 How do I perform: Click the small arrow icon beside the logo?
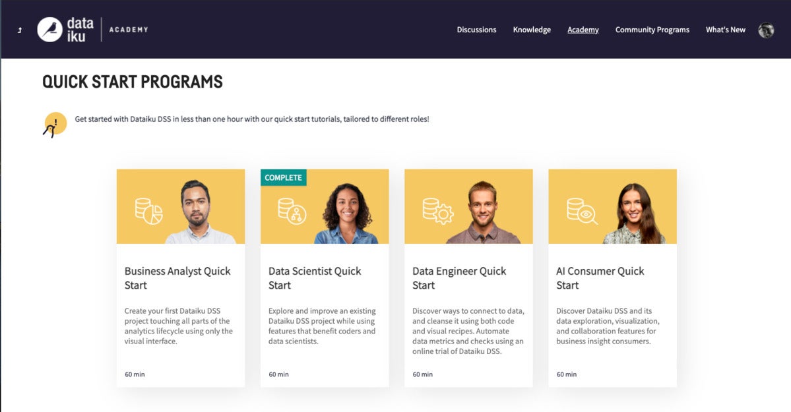(x=20, y=30)
